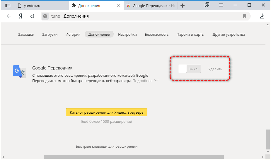Click the Yandex home 'Я' icon

tap(21, 16)
